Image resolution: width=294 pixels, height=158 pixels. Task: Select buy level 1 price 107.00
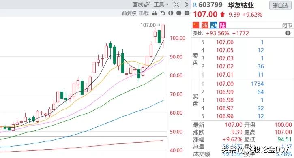[225, 84]
